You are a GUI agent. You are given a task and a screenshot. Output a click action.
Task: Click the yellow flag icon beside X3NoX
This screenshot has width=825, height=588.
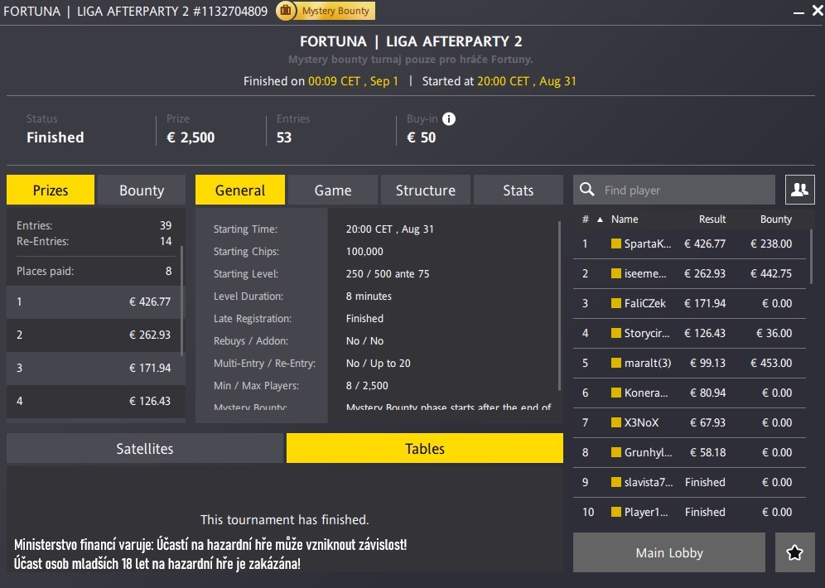point(616,422)
